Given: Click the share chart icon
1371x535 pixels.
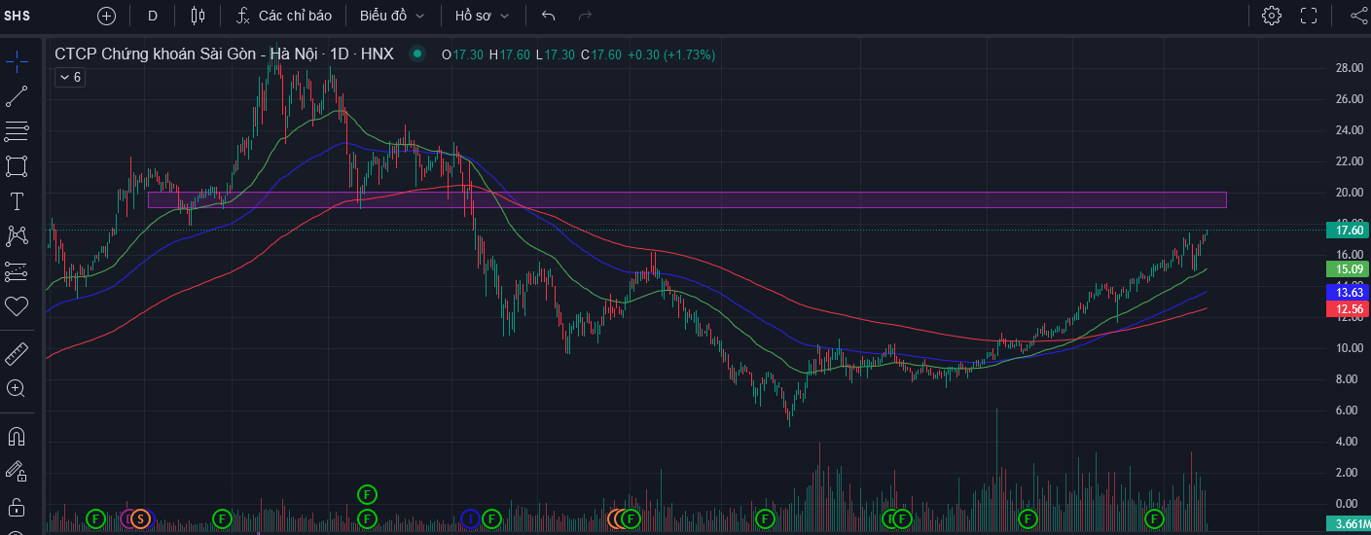Looking at the screenshot, I should coord(1359,16).
